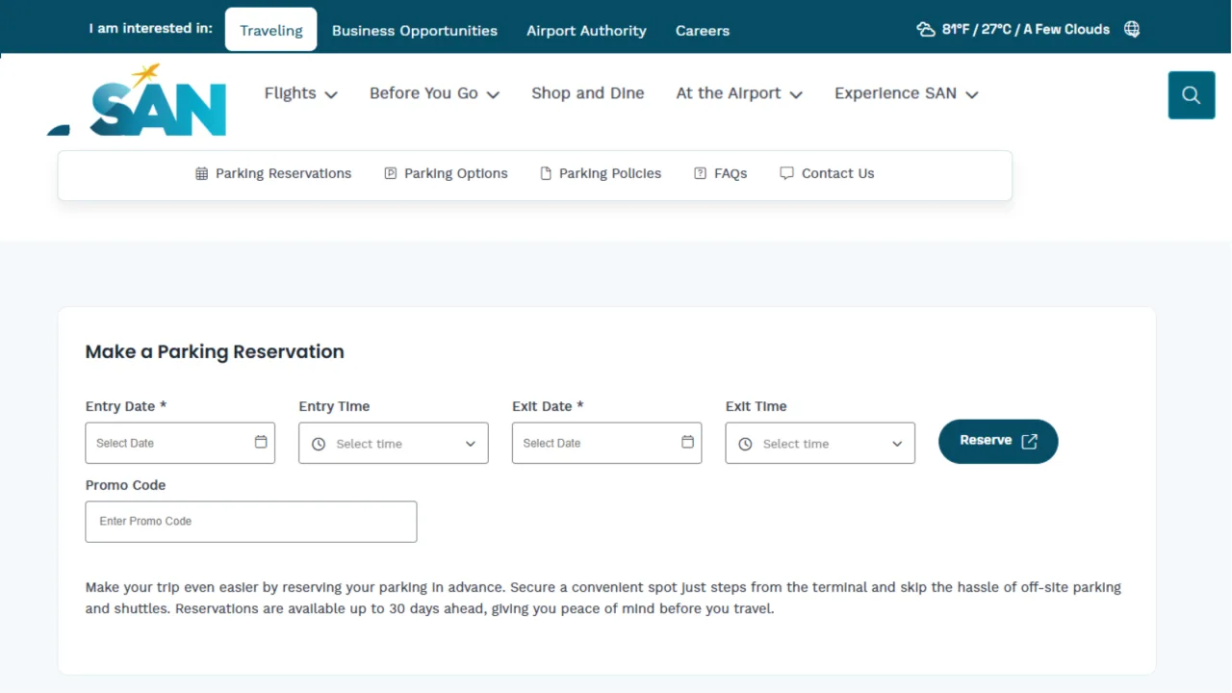Click the FAQs question mark icon
Image resolution: width=1232 pixels, height=693 pixels.
tap(700, 174)
